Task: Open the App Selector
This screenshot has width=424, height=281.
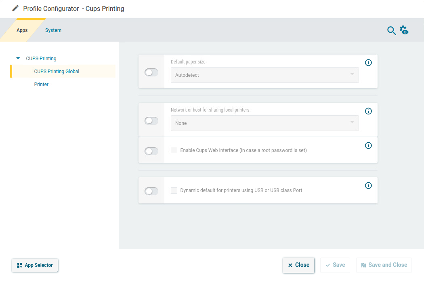Action: coord(35,265)
